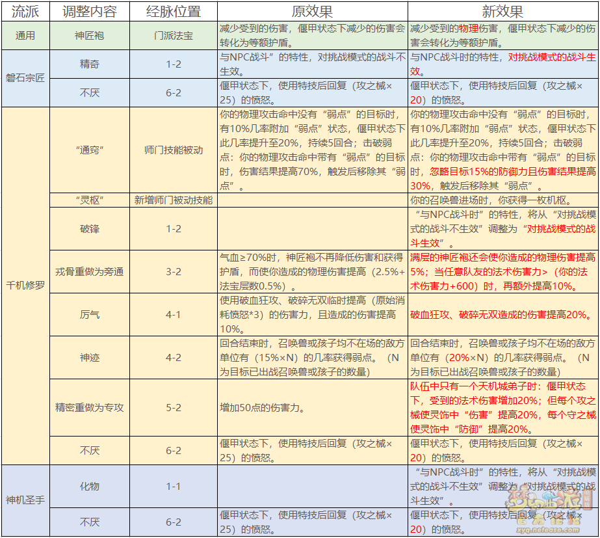Click the "原效果" column header

click(312, 12)
